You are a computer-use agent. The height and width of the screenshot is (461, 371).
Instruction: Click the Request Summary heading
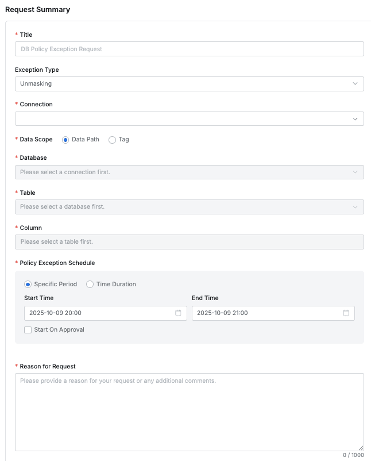click(x=38, y=10)
